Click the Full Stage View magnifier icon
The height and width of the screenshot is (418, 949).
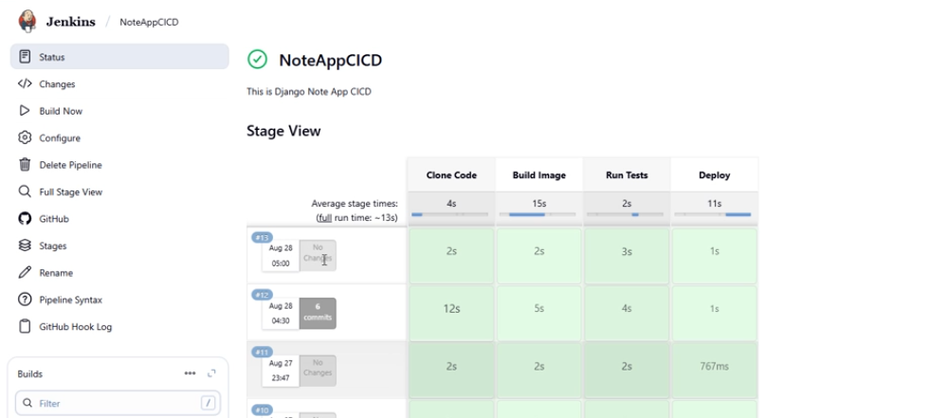(25, 191)
